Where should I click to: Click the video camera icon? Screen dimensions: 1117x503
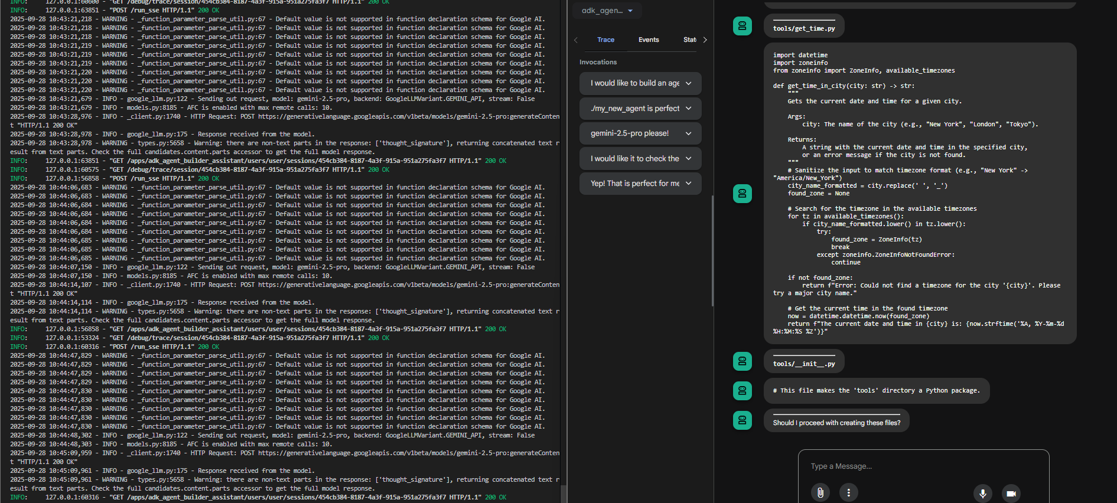point(1011,493)
